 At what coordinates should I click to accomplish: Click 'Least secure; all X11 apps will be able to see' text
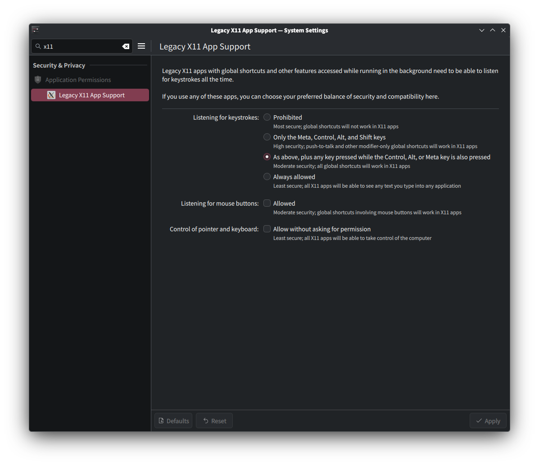(x=367, y=186)
